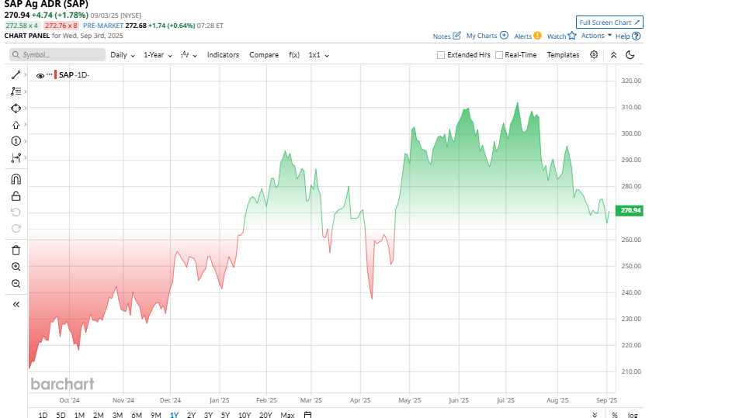Open SAP series options ellipsis
This screenshot has width=739, height=418.
point(50,74)
